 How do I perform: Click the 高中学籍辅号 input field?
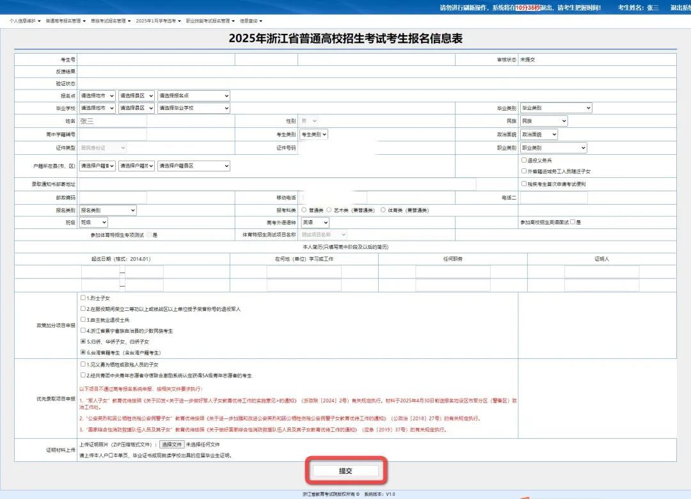click(x=113, y=134)
